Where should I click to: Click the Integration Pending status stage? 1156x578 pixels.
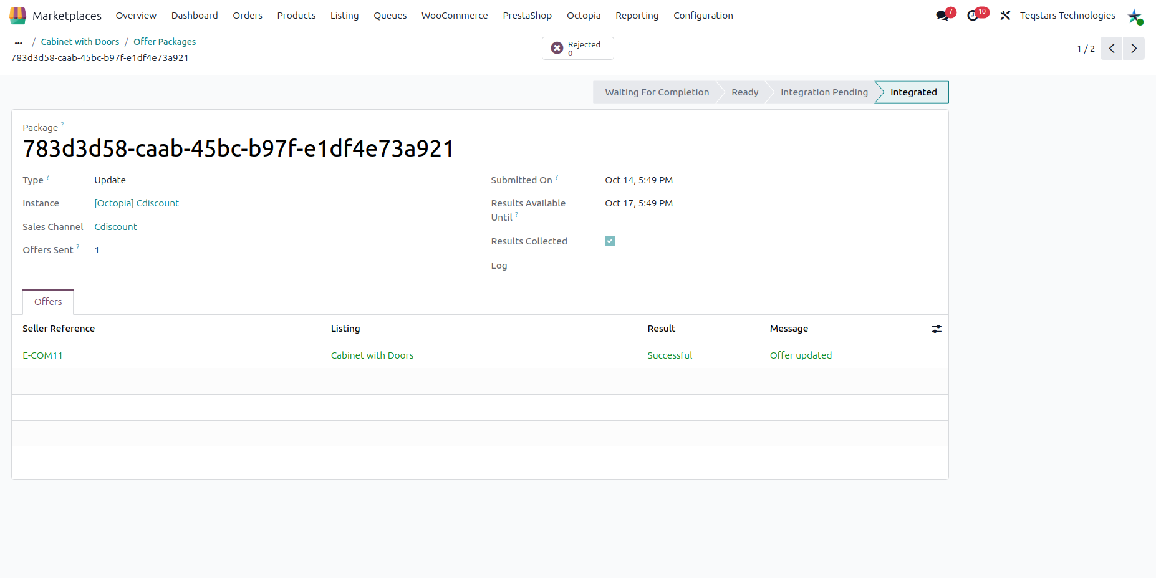(x=824, y=92)
